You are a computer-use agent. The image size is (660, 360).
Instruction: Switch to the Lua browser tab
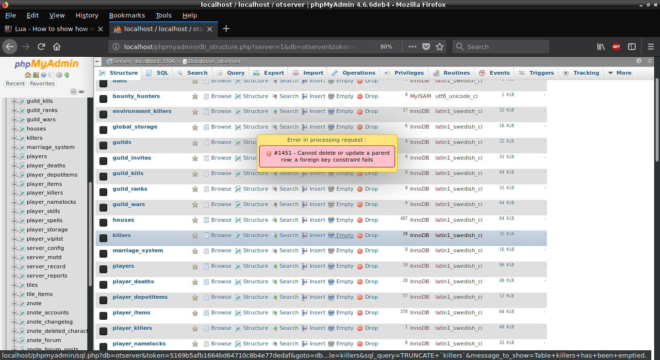(53, 29)
